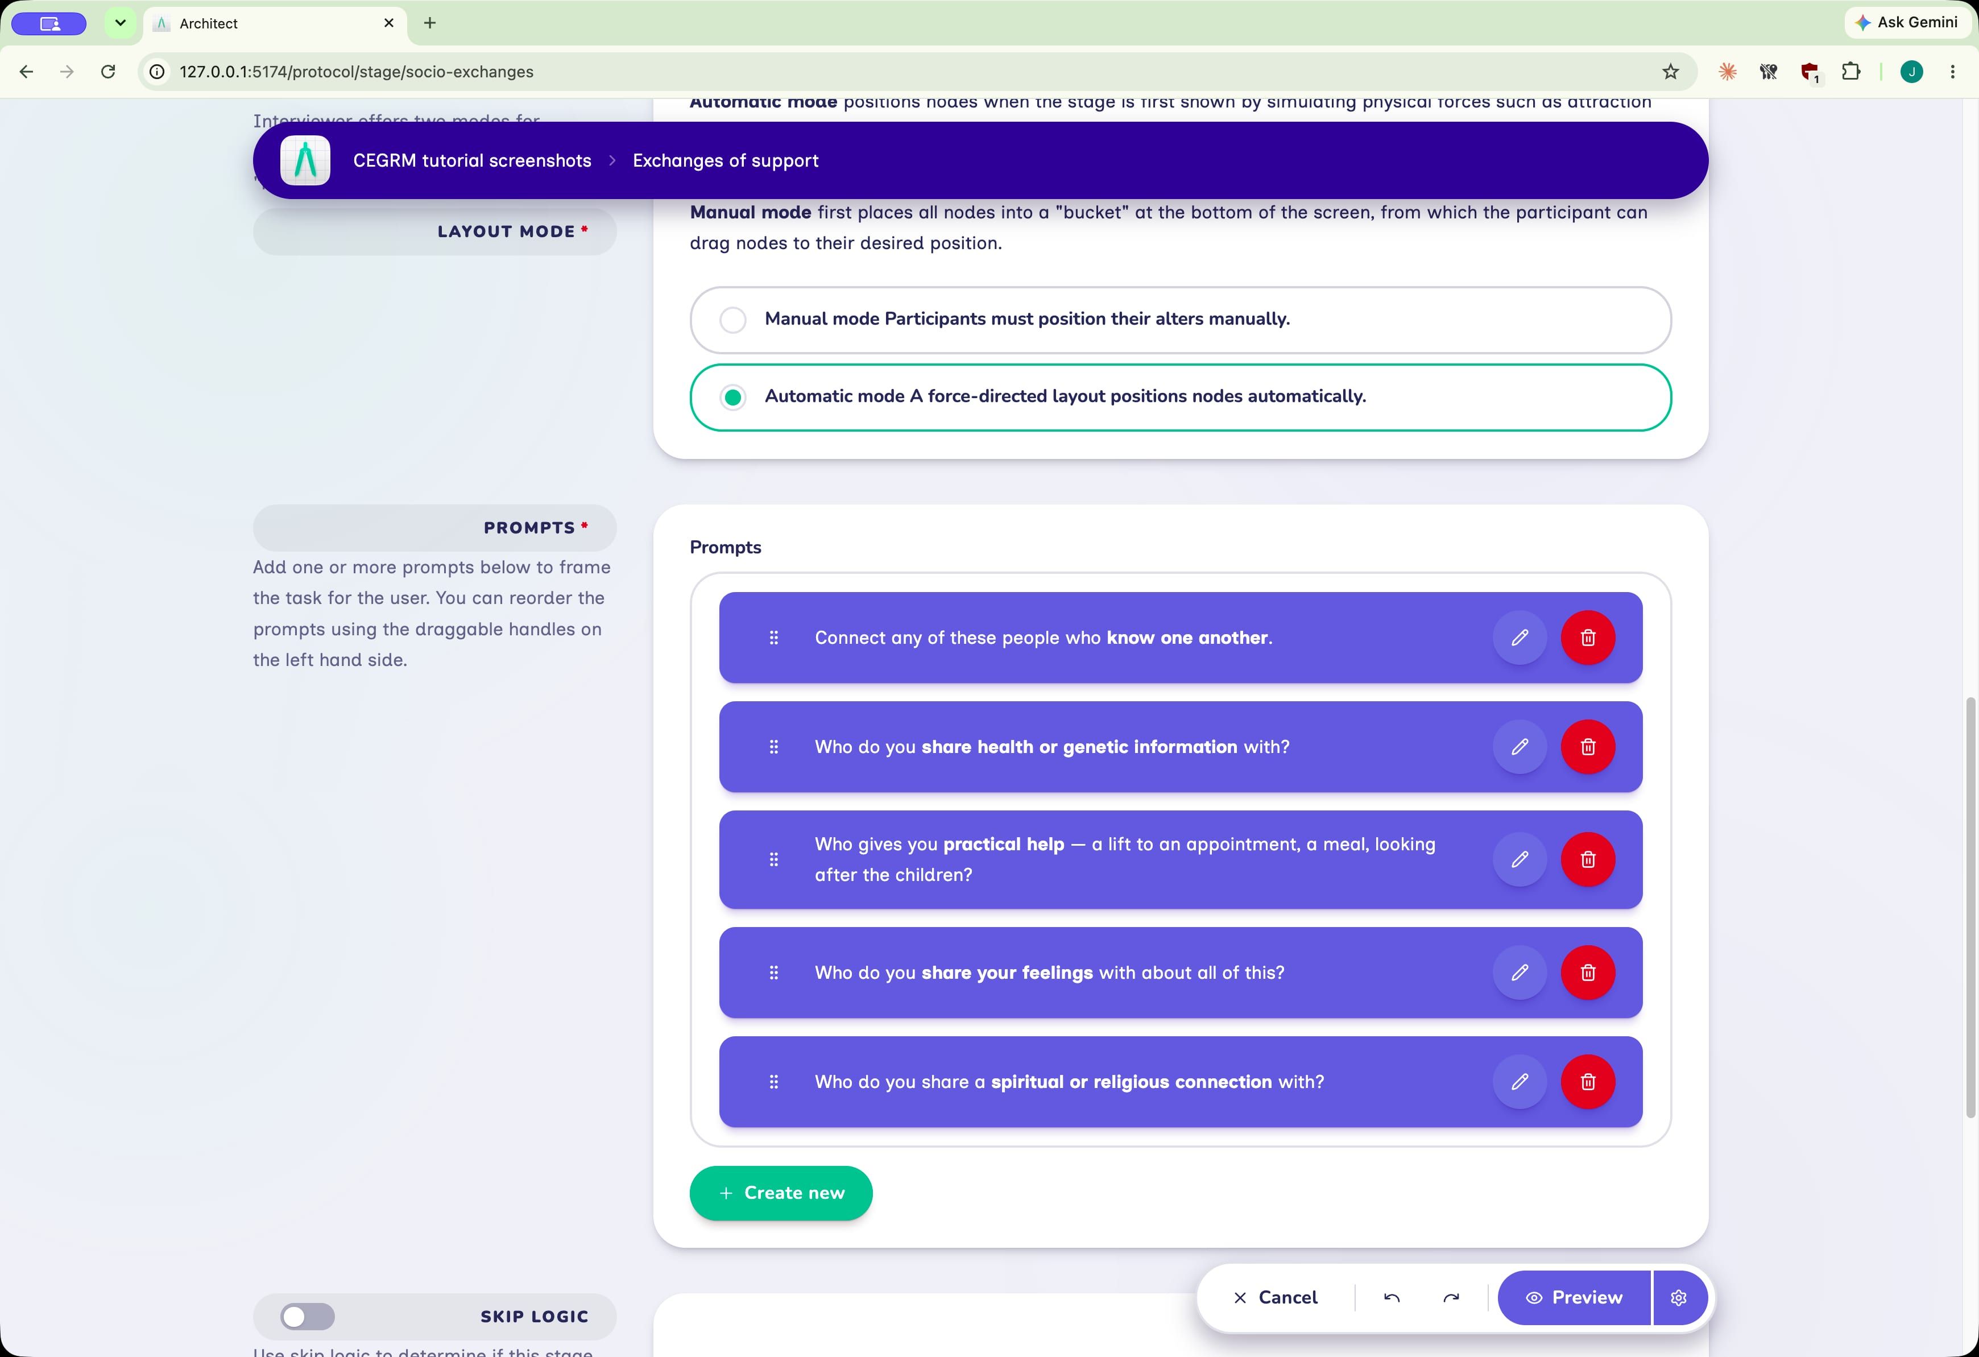Open preview settings gear

point(1678,1297)
